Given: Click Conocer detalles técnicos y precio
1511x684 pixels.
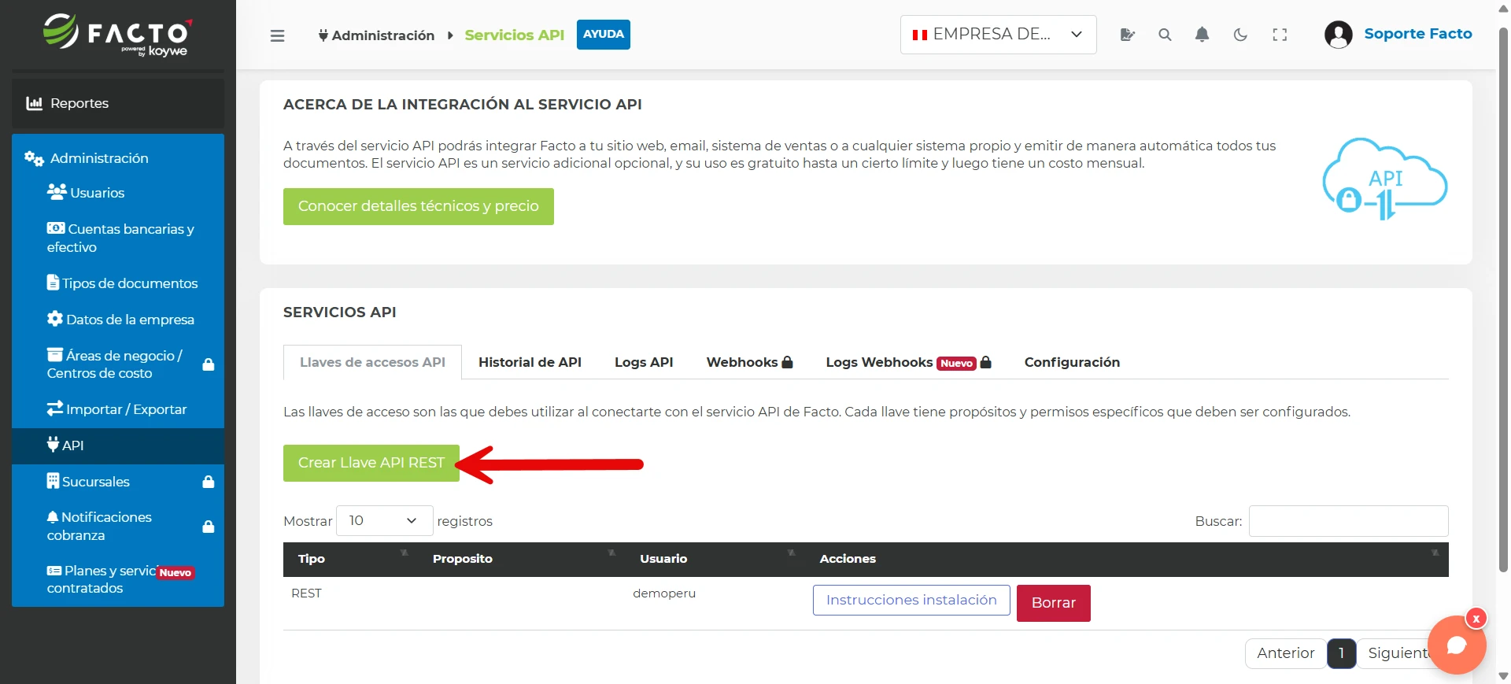Looking at the screenshot, I should click(419, 206).
